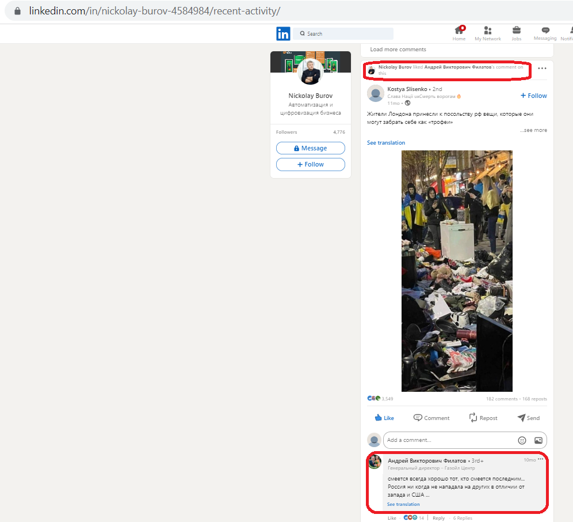Click the globe visibility icon under Kostya Slisenko
This screenshot has width=573, height=522.
[407, 103]
